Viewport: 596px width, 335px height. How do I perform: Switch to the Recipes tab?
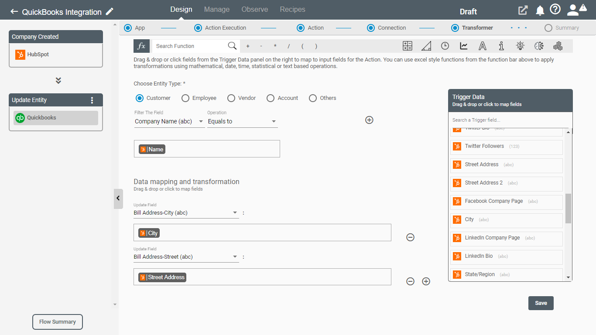pyautogui.click(x=293, y=10)
